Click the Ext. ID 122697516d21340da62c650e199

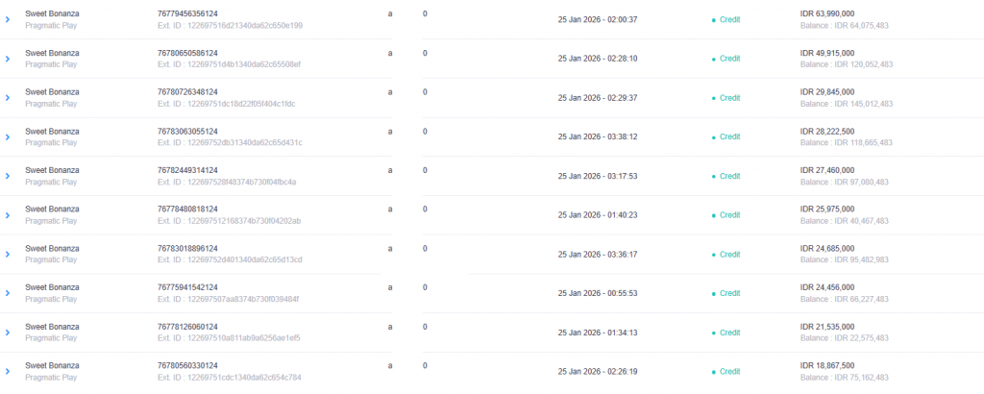click(230, 25)
